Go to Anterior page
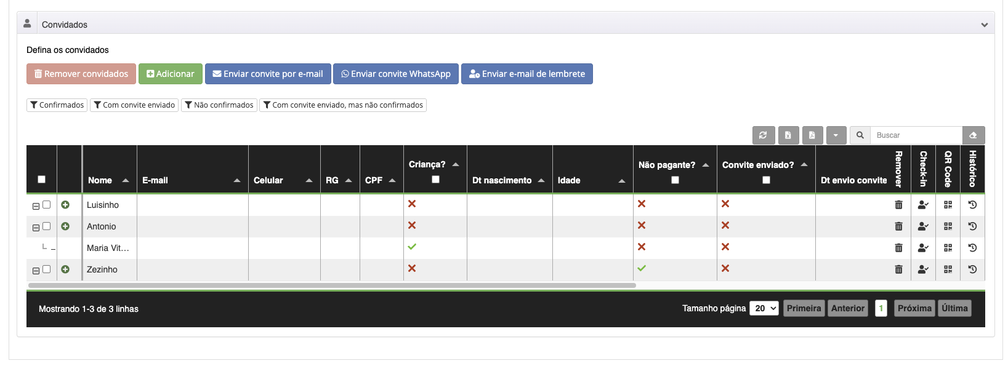The image size is (1008, 374). tap(848, 308)
